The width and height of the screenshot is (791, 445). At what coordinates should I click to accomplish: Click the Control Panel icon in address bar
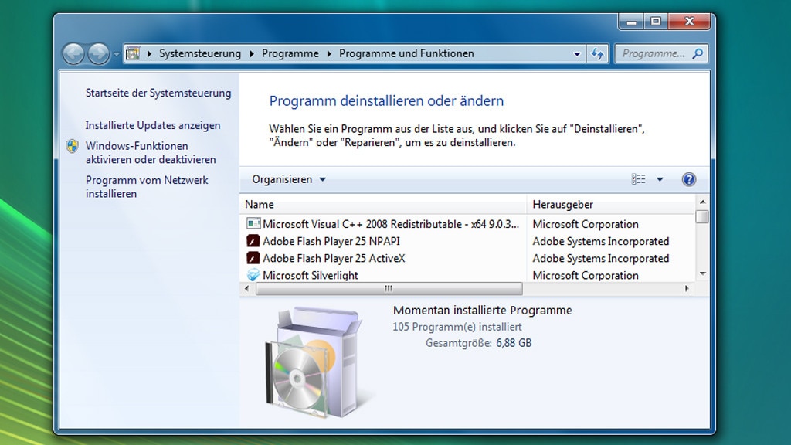pos(133,53)
